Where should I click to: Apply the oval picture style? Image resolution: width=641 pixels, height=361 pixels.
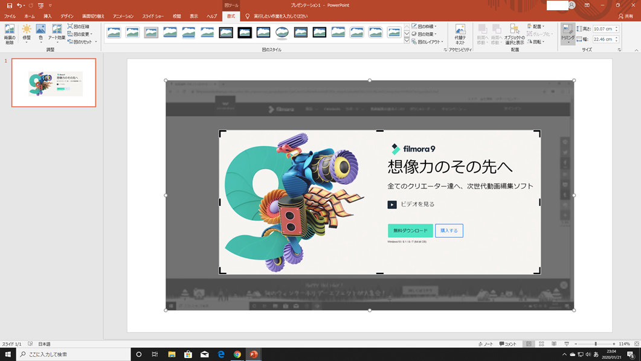(282, 32)
